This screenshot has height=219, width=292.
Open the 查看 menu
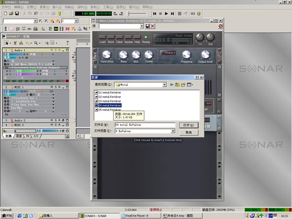pyautogui.click(x=44, y=7)
